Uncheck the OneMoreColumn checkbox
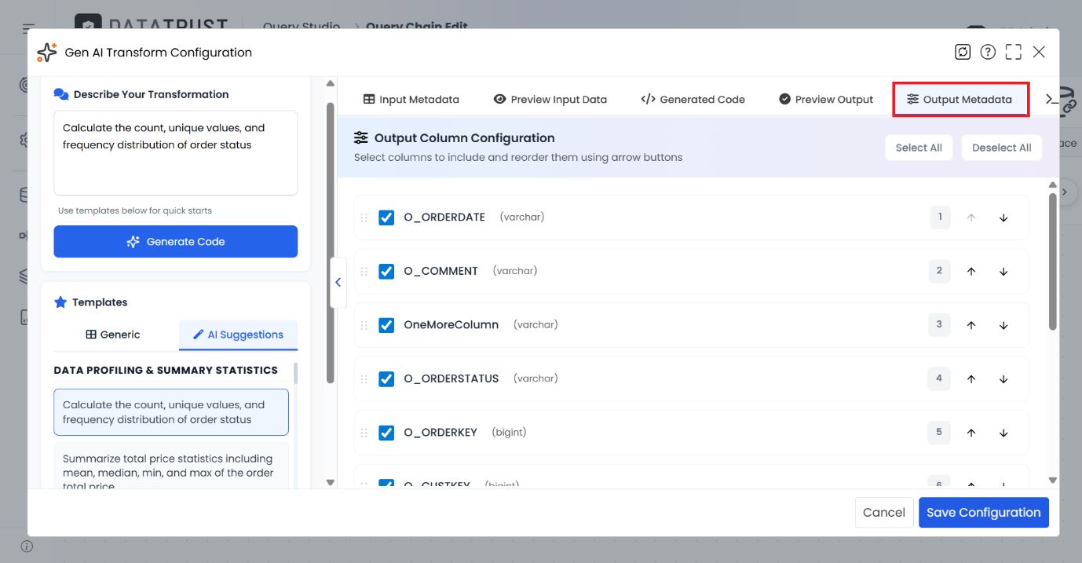The image size is (1082, 563). coord(386,325)
